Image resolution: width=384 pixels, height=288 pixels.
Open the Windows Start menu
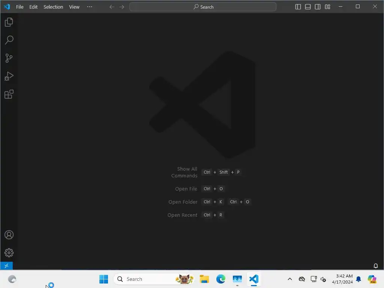(x=103, y=279)
